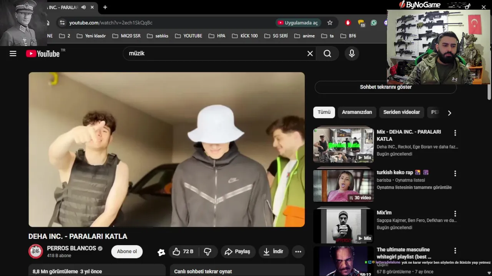This screenshot has height=276, width=492.
Task: Click Uygulamada aç button in address bar
Action: [x=298, y=23]
